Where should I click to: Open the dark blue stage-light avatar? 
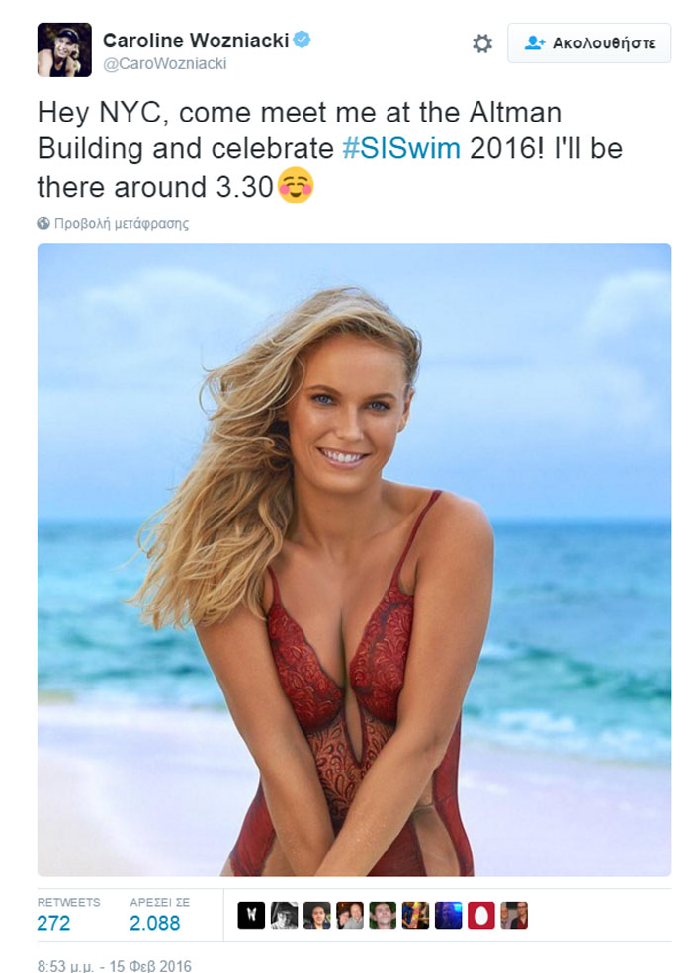point(449,916)
